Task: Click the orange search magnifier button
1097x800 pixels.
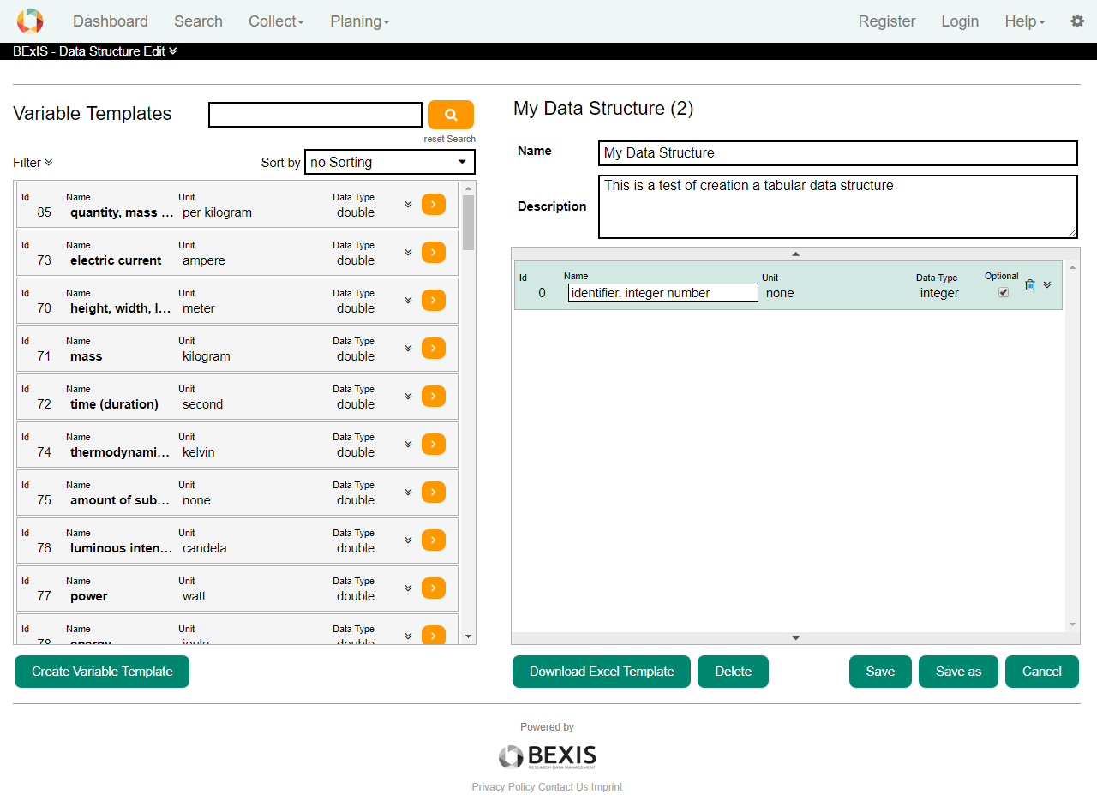Action: (451, 115)
